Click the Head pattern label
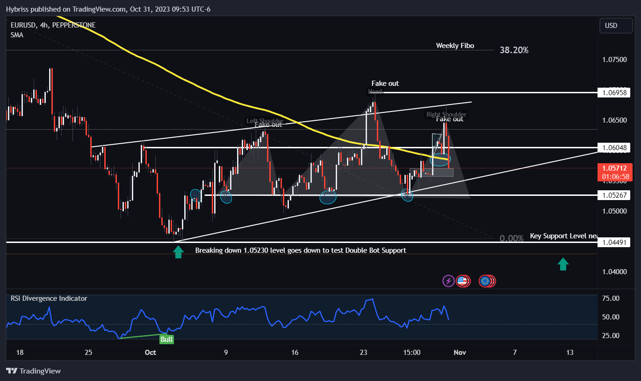641x381 pixels. click(375, 91)
